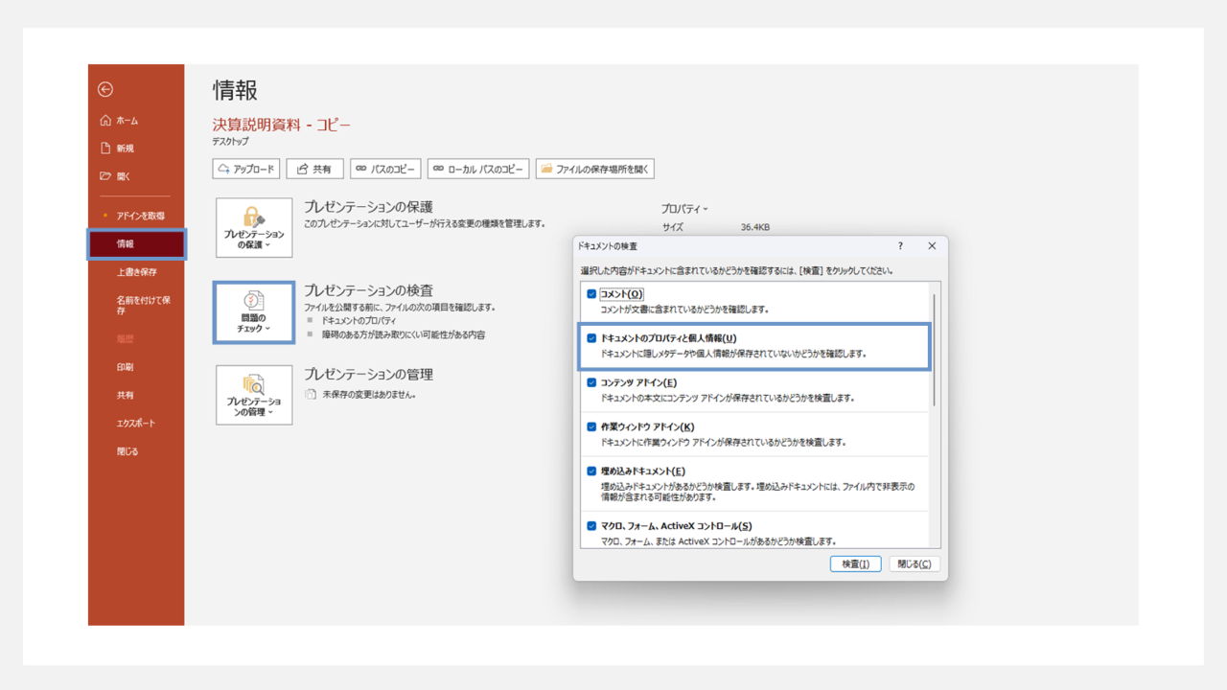The height and width of the screenshot is (690, 1227).
Task: Select 印刷 in the sidebar
Action: (136, 367)
